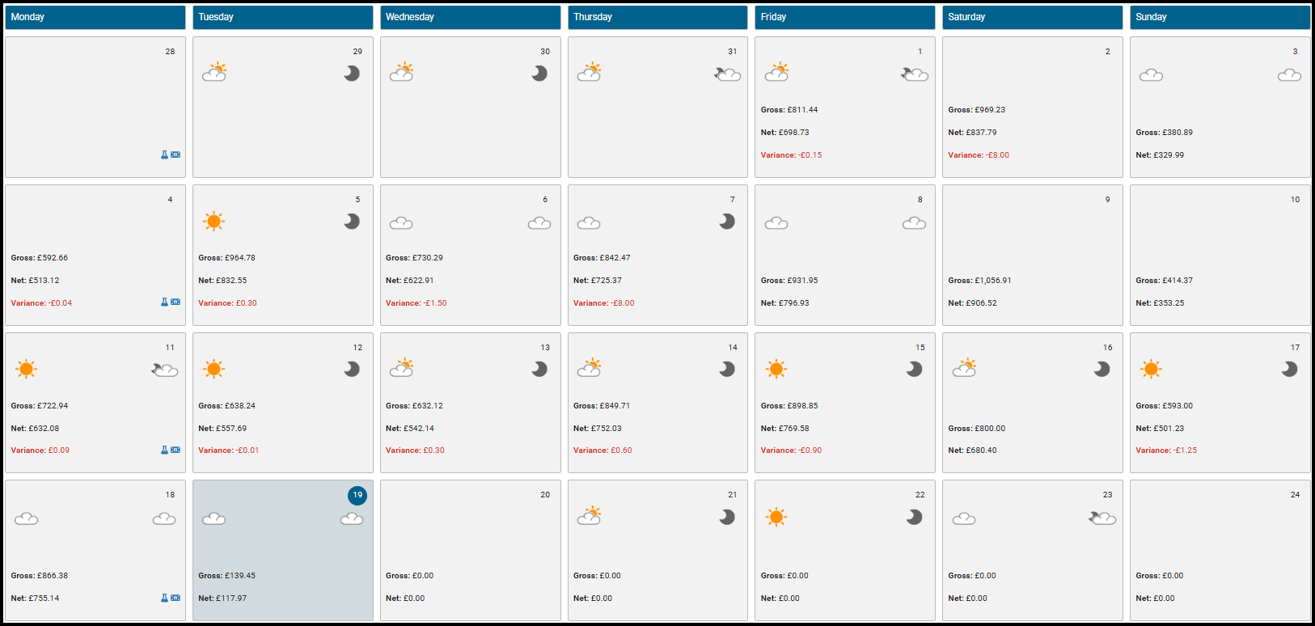Click the moon icon on day 30
This screenshot has height=626, width=1315.
click(539, 74)
